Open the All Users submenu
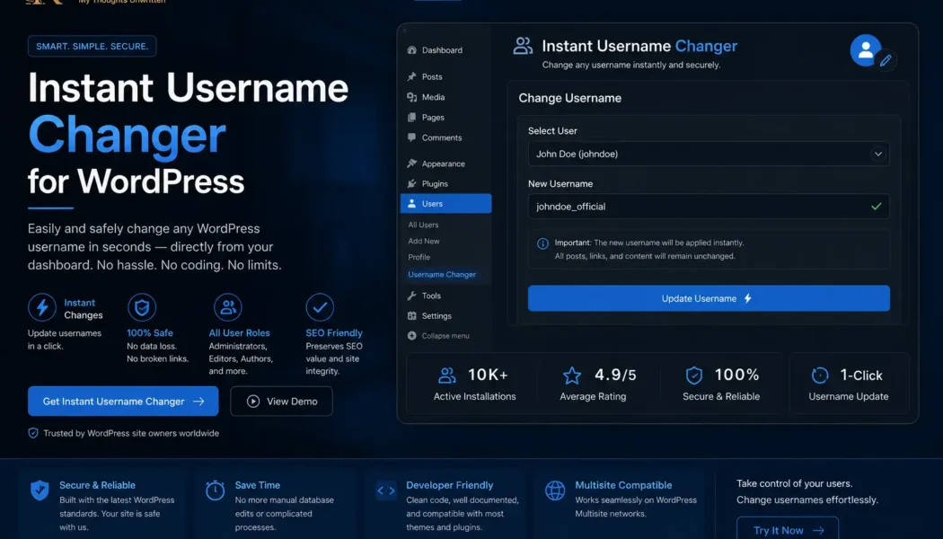 point(423,225)
